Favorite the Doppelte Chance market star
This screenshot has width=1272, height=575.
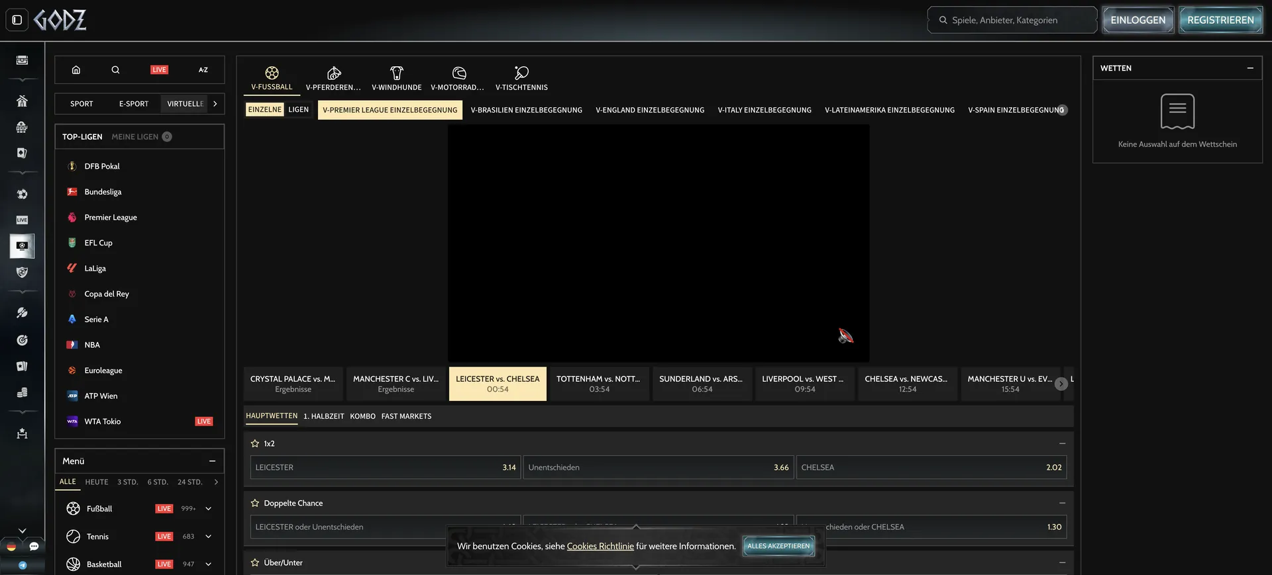click(255, 503)
